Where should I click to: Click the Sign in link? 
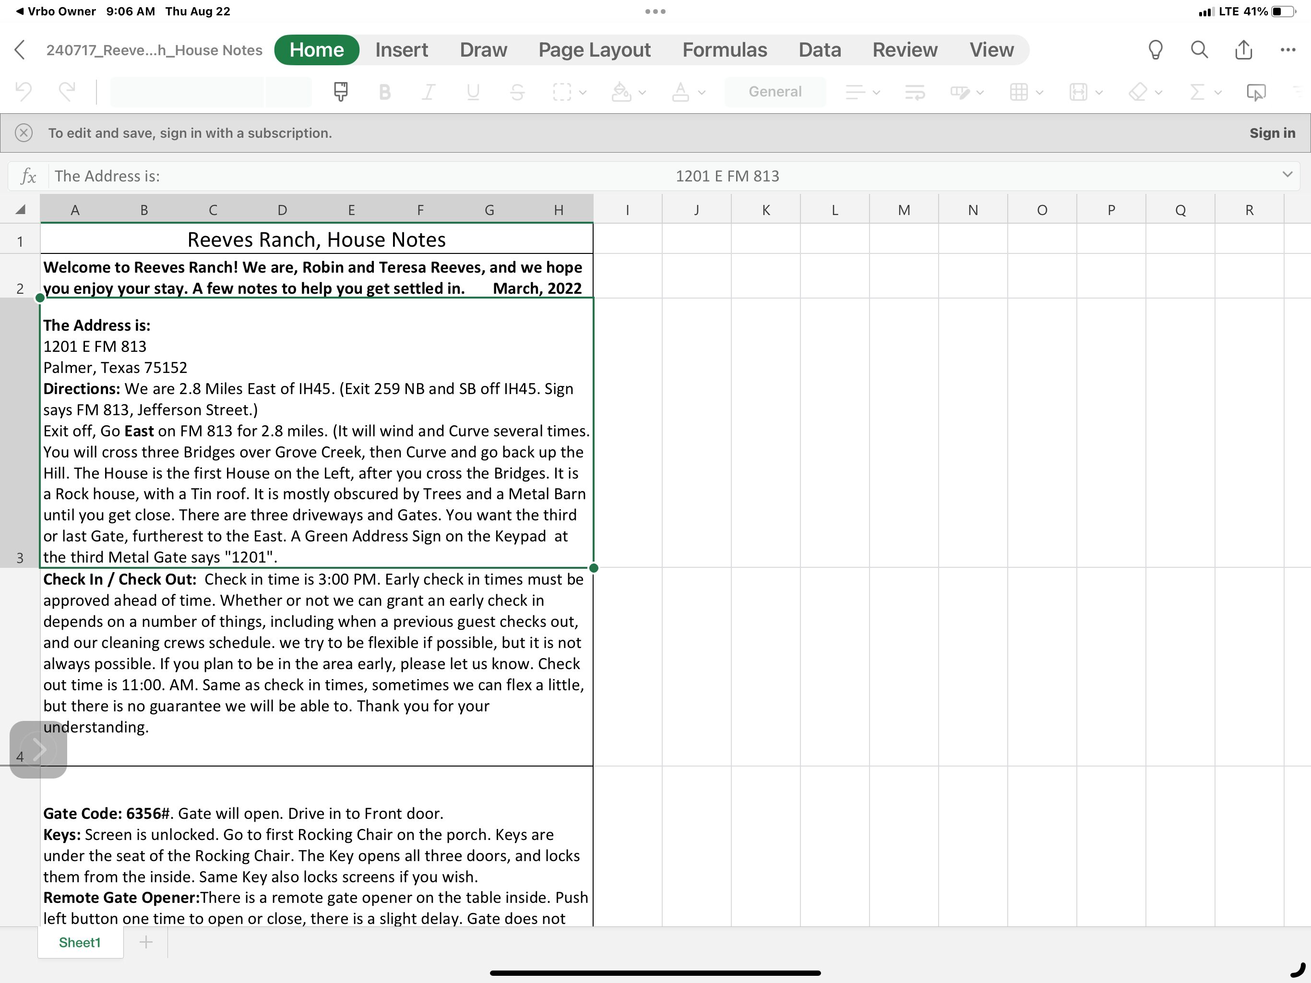click(1272, 133)
